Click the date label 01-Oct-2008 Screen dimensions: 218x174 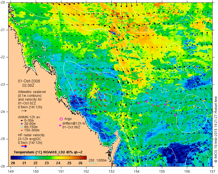click(29, 81)
